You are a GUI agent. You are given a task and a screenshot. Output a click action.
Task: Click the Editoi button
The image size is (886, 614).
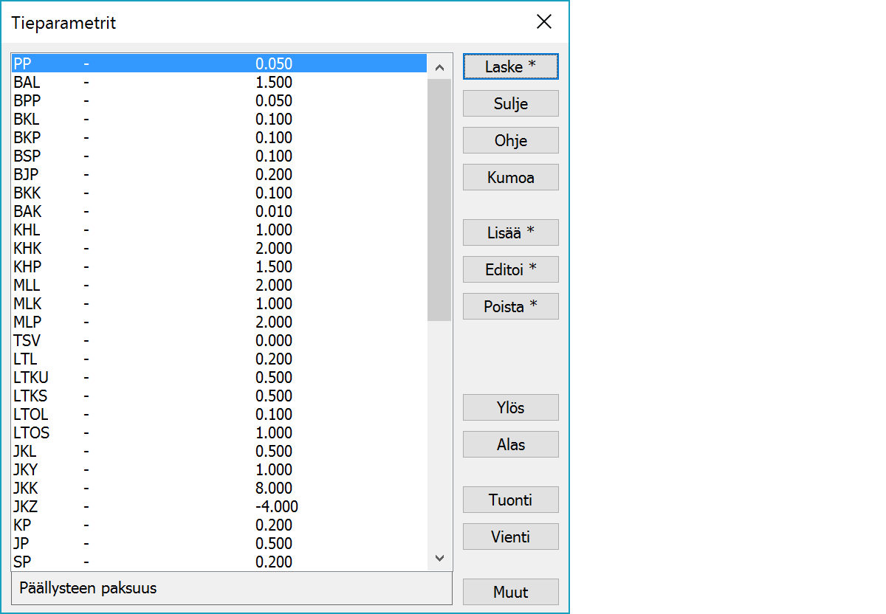click(x=510, y=269)
